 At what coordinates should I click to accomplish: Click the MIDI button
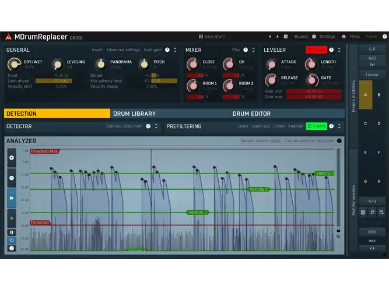(372, 232)
